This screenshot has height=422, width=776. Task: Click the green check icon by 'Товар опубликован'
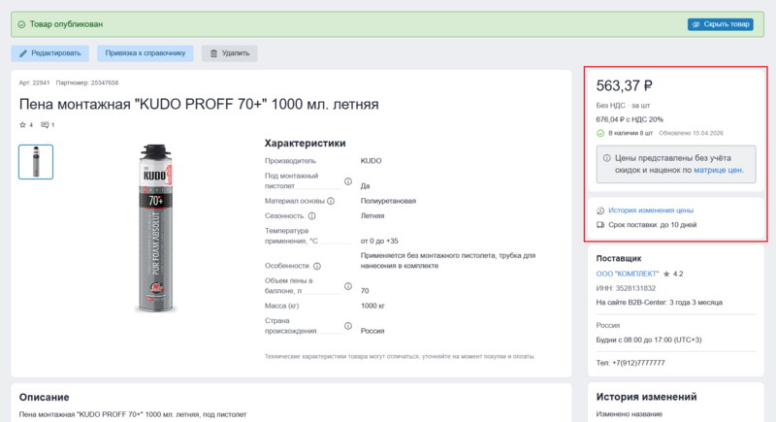(21, 24)
